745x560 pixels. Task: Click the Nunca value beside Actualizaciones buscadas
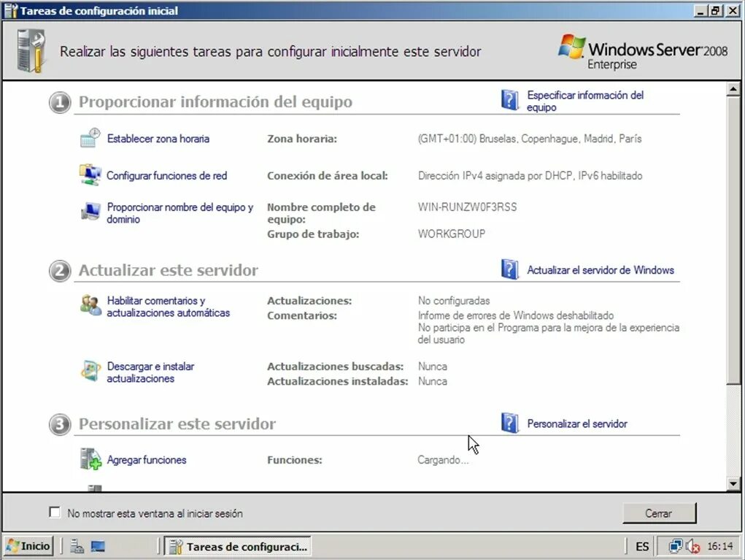(433, 366)
